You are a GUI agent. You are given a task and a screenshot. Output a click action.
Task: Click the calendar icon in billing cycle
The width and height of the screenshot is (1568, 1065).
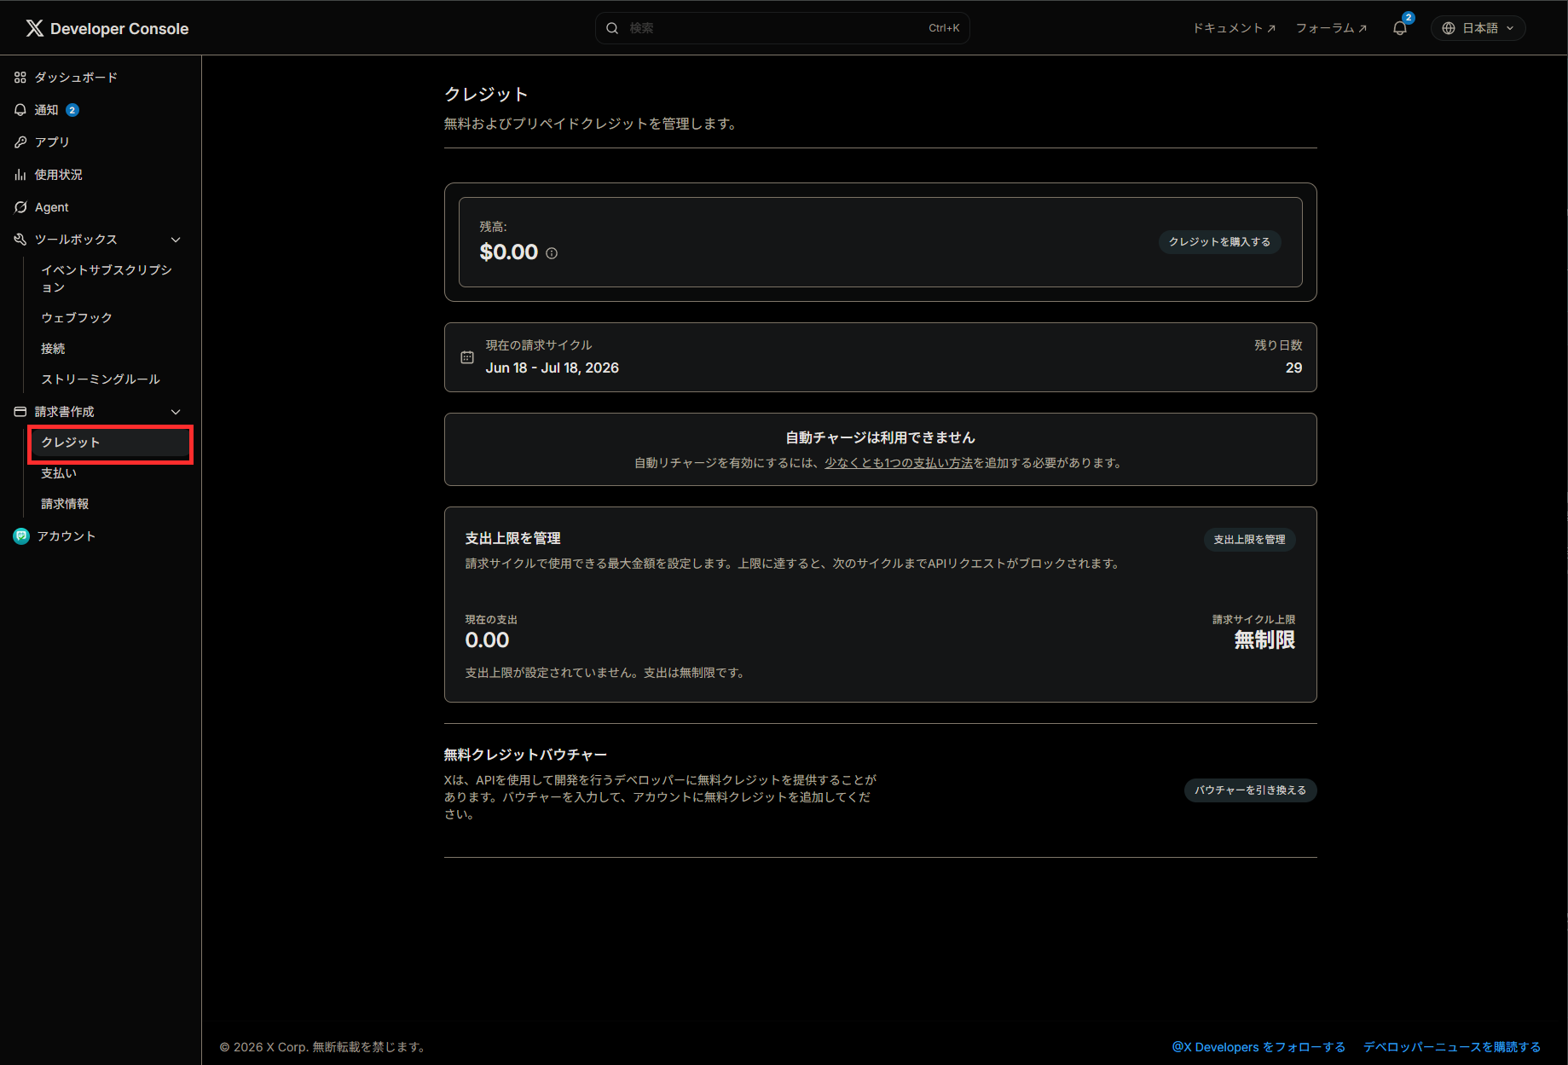467,357
